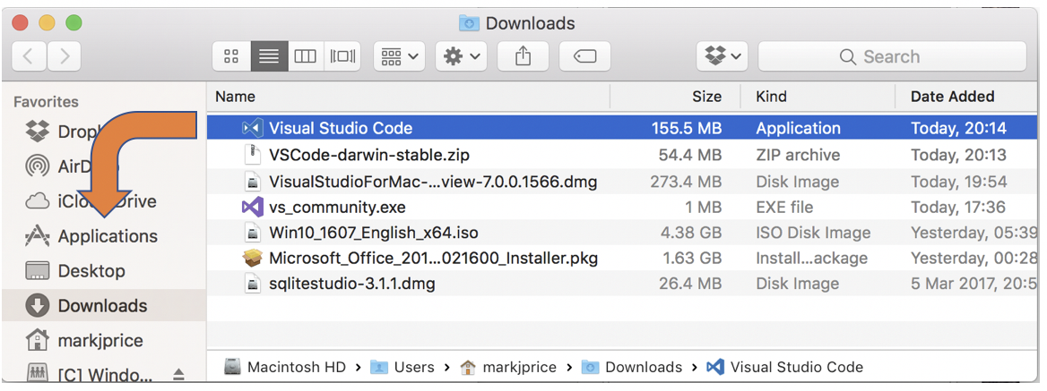Eject the [C] Windows volume
The image size is (1047, 391).
pyautogui.click(x=178, y=375)
